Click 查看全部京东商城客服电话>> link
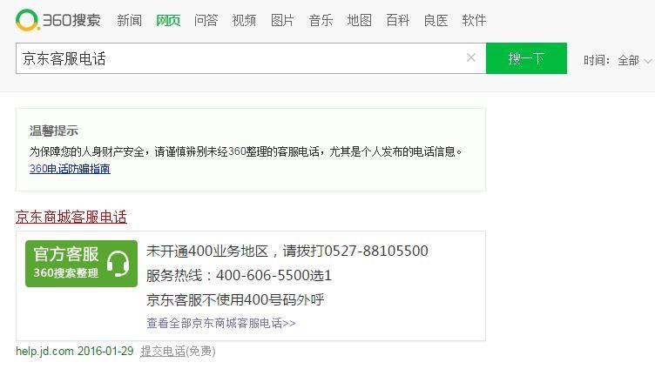The height and width of the screenshot is (369, 655). click(x=221, y=323)
